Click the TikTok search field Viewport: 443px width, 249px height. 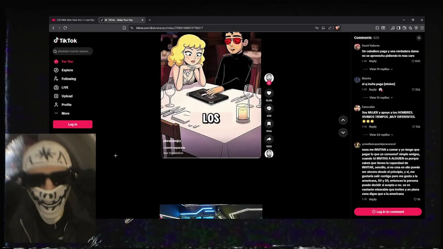[x=73, y=51]
